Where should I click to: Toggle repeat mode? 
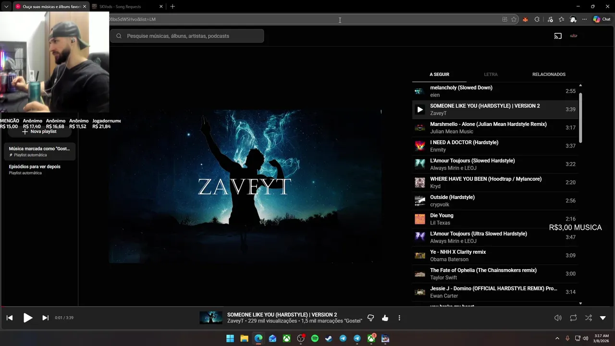point(573,318)
